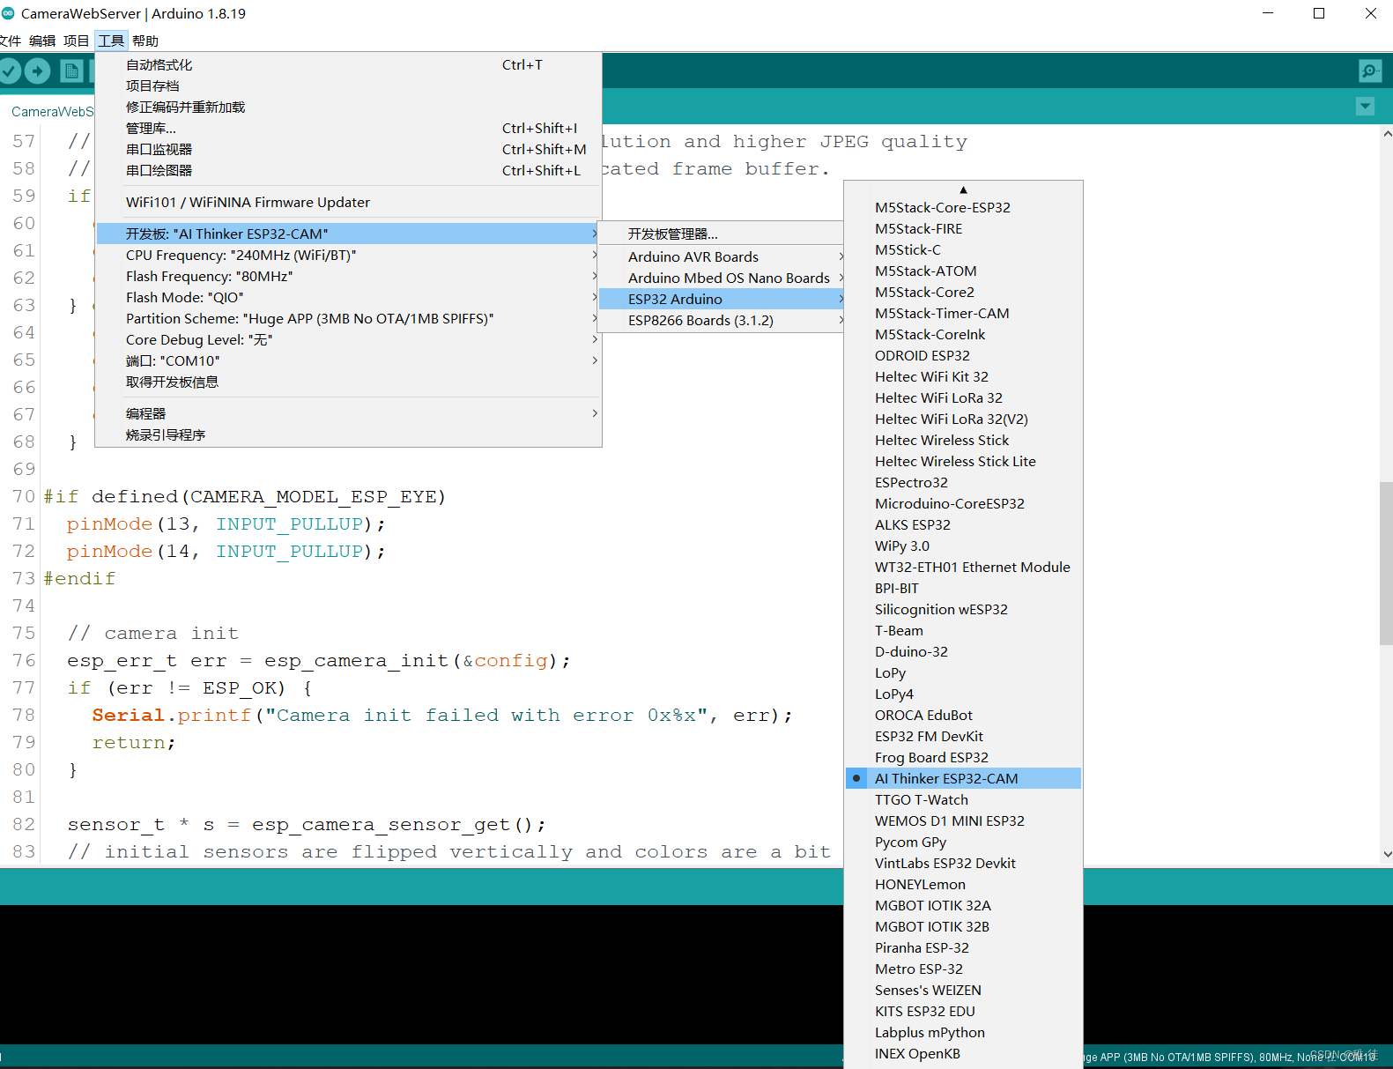Expand the 开发板 AI Thinker ESP32-CAM submenu
The image size is (1393, 1069).
(348, 234)
